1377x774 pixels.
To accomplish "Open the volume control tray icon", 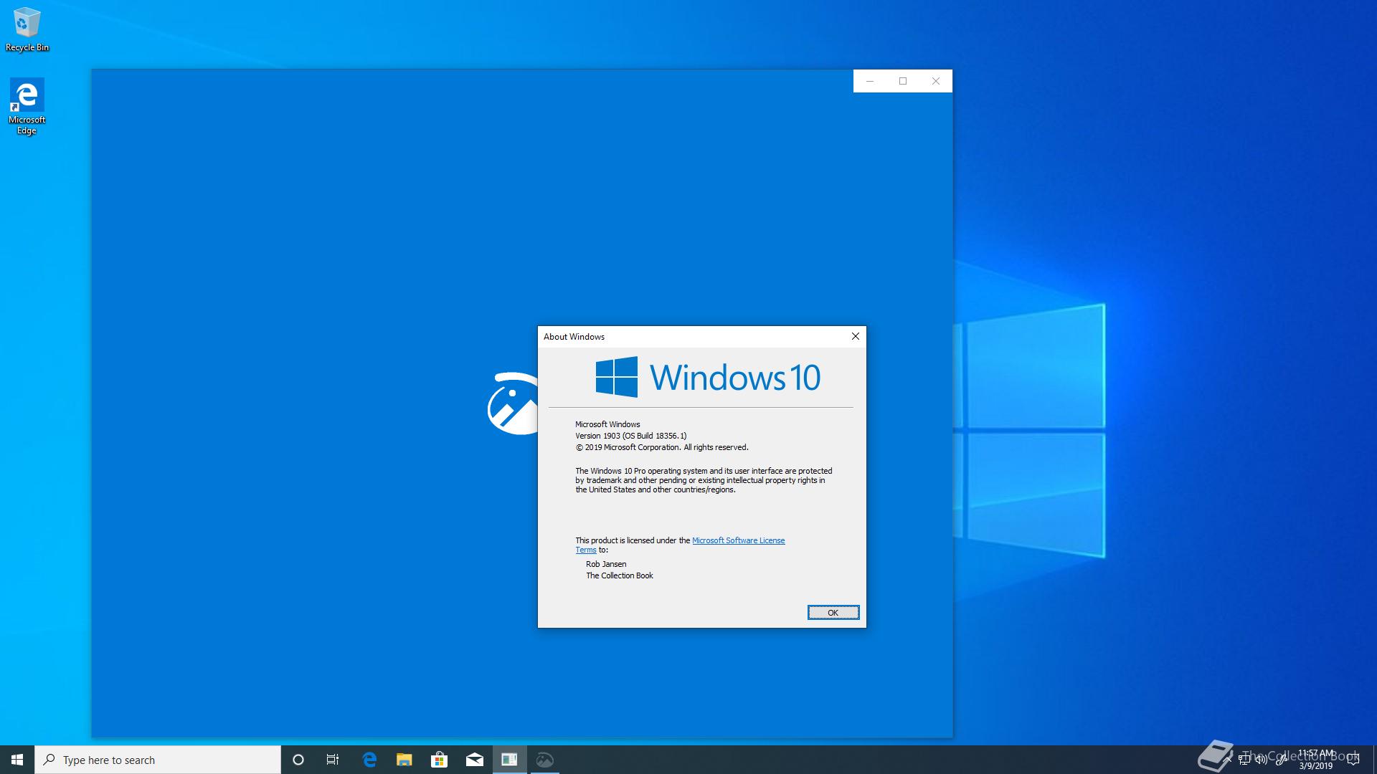I will coord(1262,760).
